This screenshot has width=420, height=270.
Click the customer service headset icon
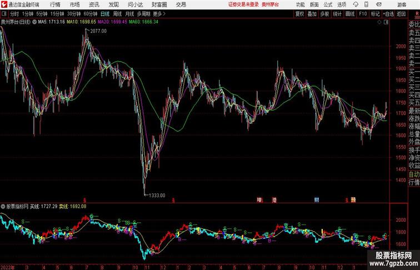coord(356,4)
